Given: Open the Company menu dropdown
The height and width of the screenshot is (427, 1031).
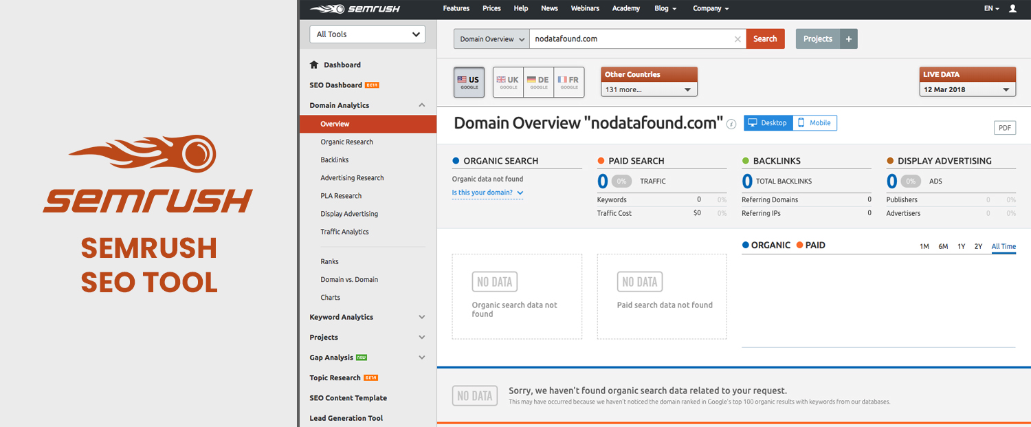Looking at the screenshot, I should pyautogui.click(x=711, y=9).
